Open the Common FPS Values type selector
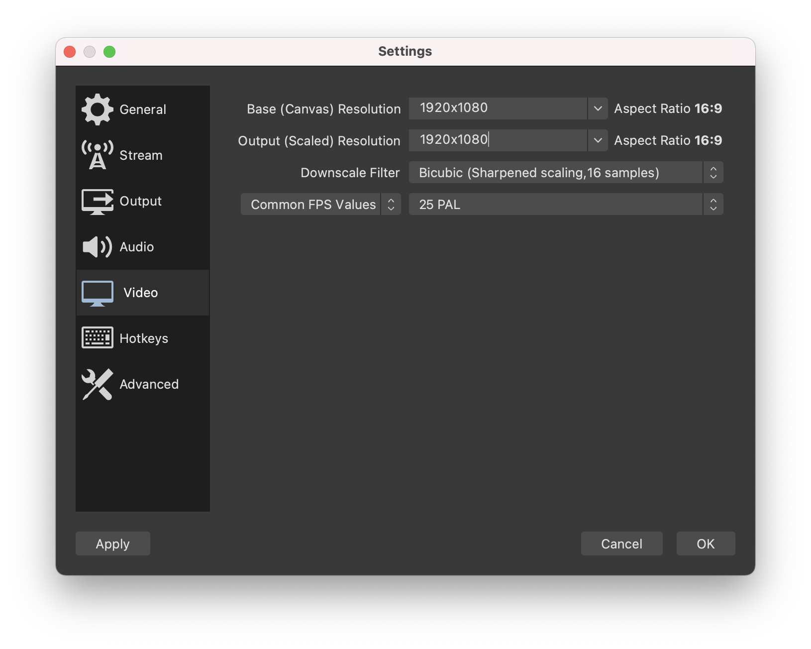The width and height of the screenshot is (811, 649). click(320, 205)
